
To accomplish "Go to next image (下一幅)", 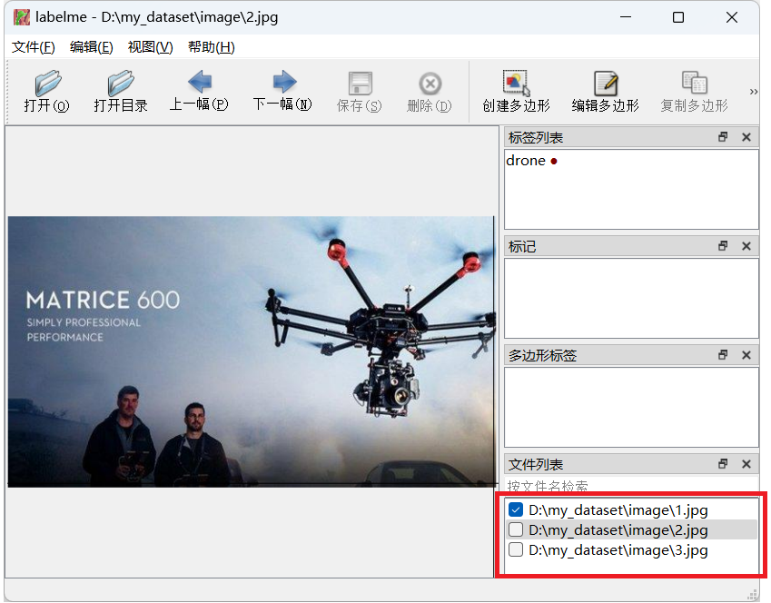I will point(284,82).
